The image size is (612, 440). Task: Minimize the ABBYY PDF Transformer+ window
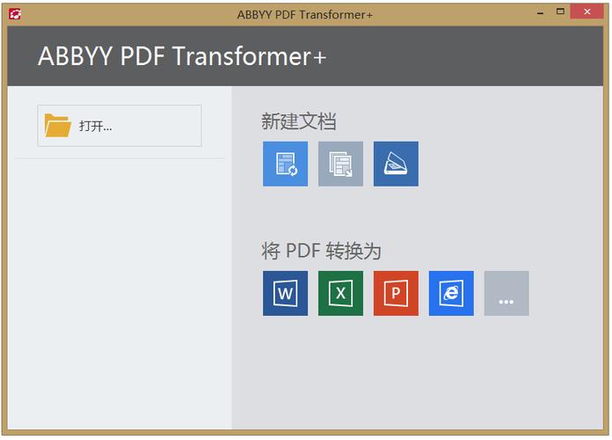tap(540, 12)
